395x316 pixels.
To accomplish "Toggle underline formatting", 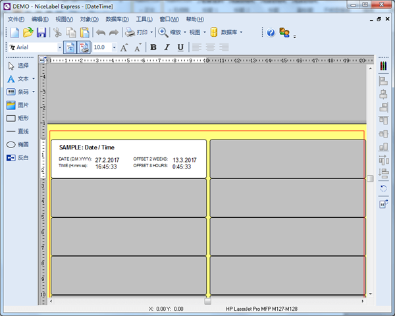I will [180, 47].
